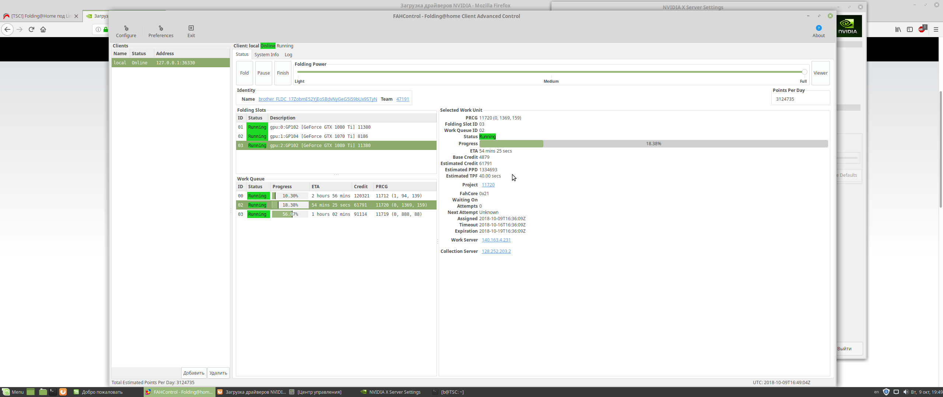Open the Firefox library icon
943x397 pixels.
[x=898, y=29]
